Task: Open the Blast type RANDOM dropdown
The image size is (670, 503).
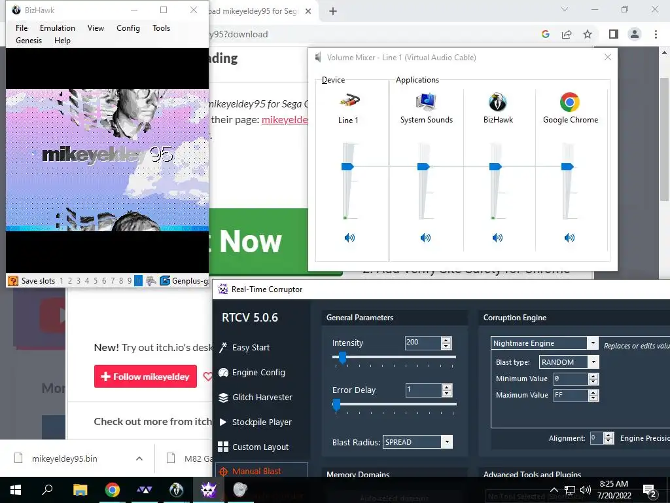Action: (x=593, y=362)
